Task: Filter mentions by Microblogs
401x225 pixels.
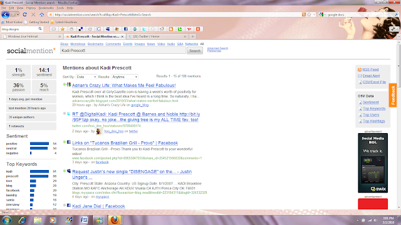Action: tap(78, 44)
